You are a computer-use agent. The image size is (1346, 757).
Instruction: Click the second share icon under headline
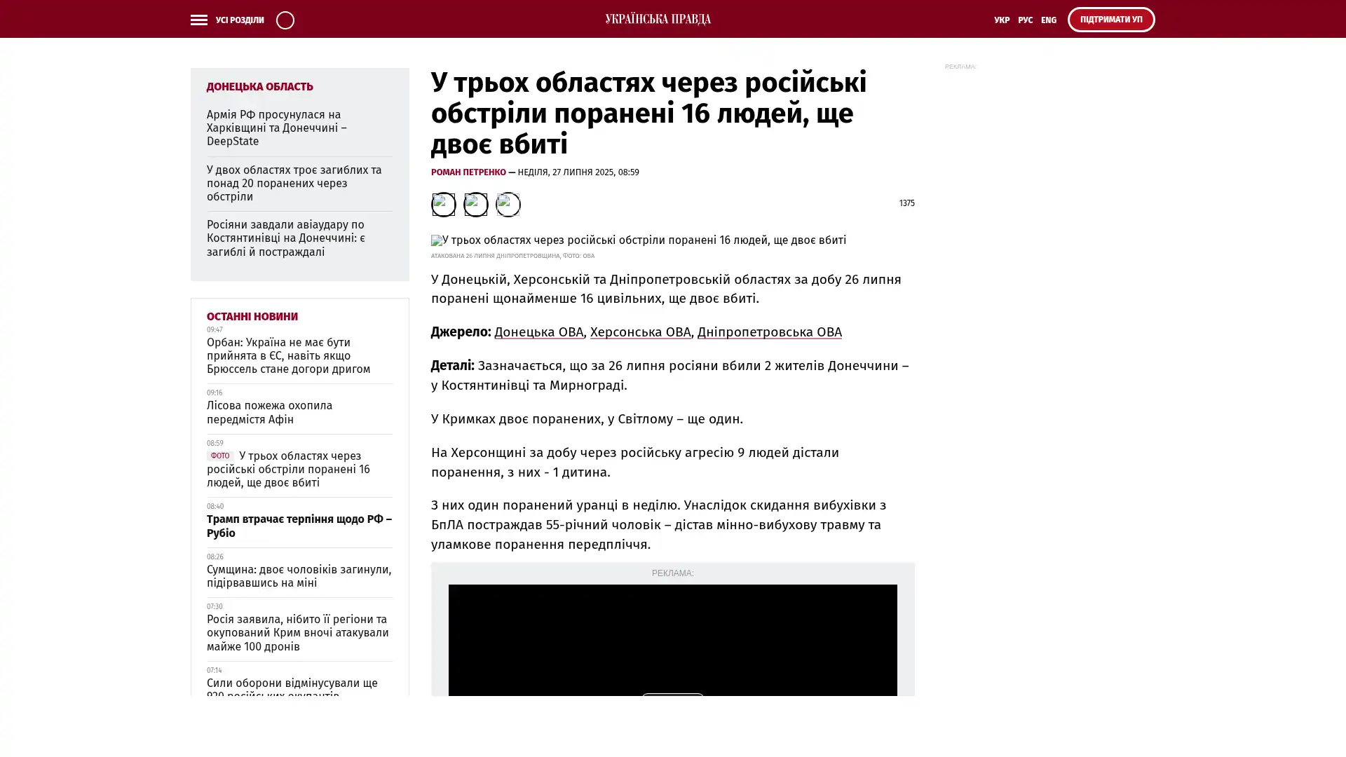(475, 204)
